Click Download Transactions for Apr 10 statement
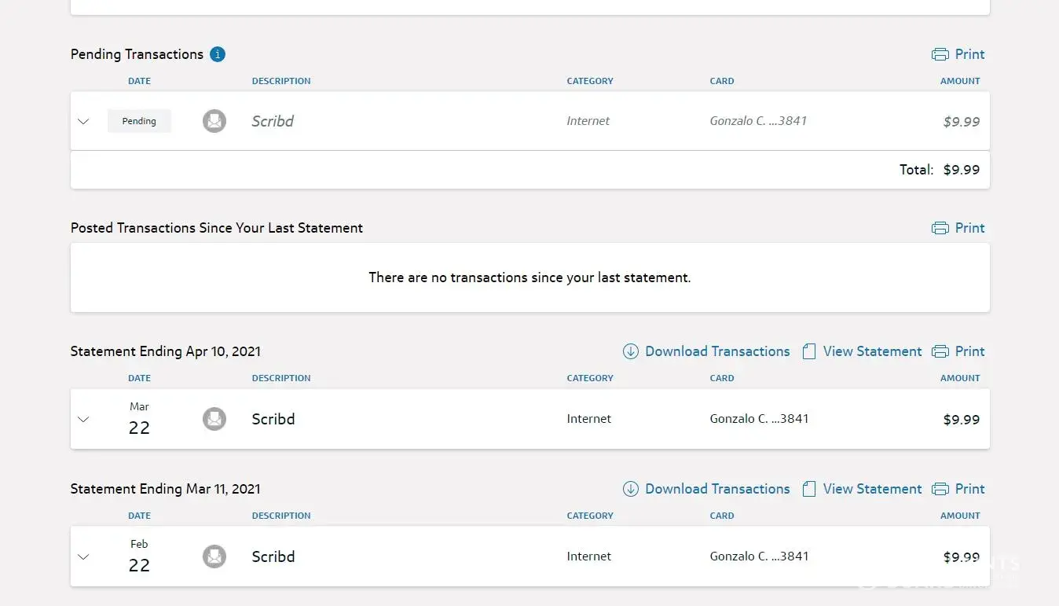The height and width of the screenshot is (606, 1059). tap(716, 351)
